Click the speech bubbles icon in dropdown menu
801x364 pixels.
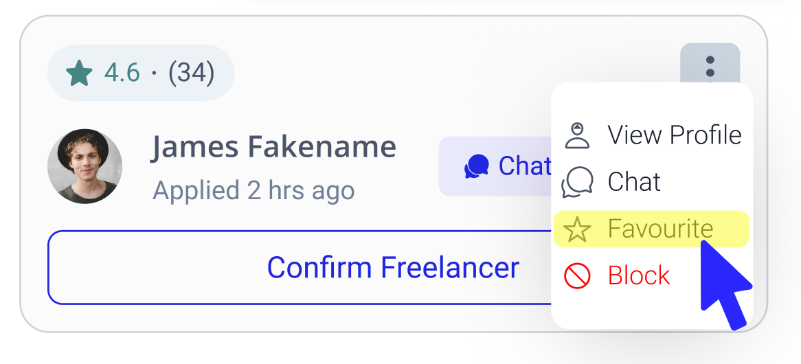coord(577,183)
